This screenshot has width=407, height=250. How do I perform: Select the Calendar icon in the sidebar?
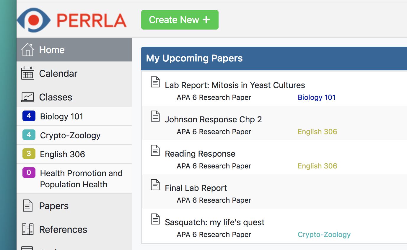[x=27, y=73]
